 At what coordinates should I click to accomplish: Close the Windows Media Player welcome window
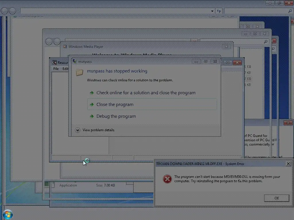pos(227,47)
